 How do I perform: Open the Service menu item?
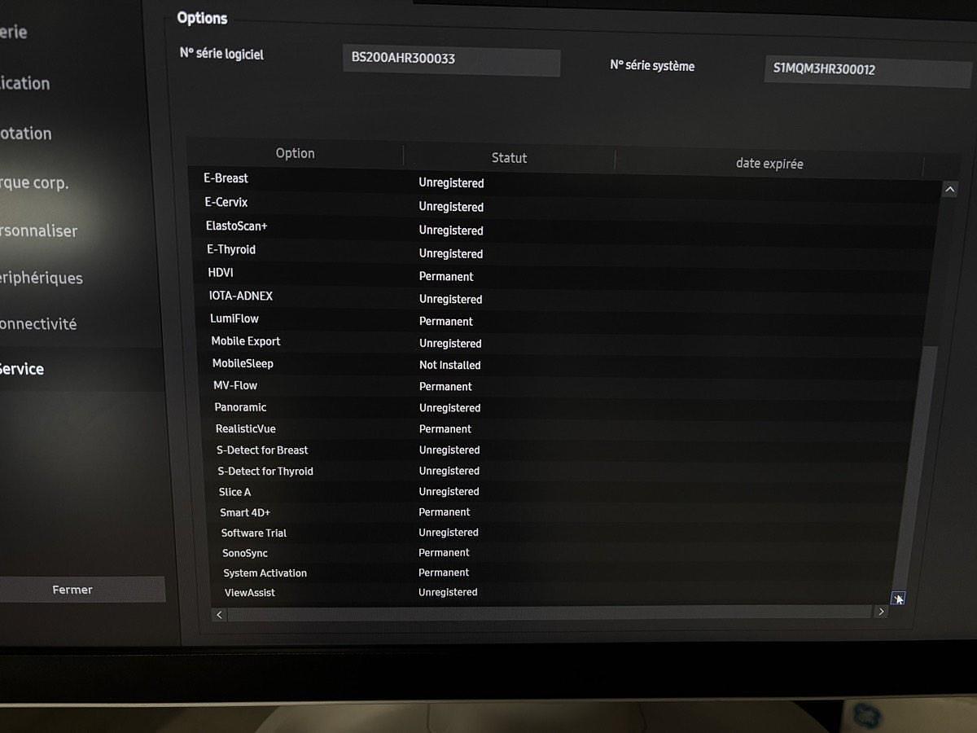tap(22, 369)
